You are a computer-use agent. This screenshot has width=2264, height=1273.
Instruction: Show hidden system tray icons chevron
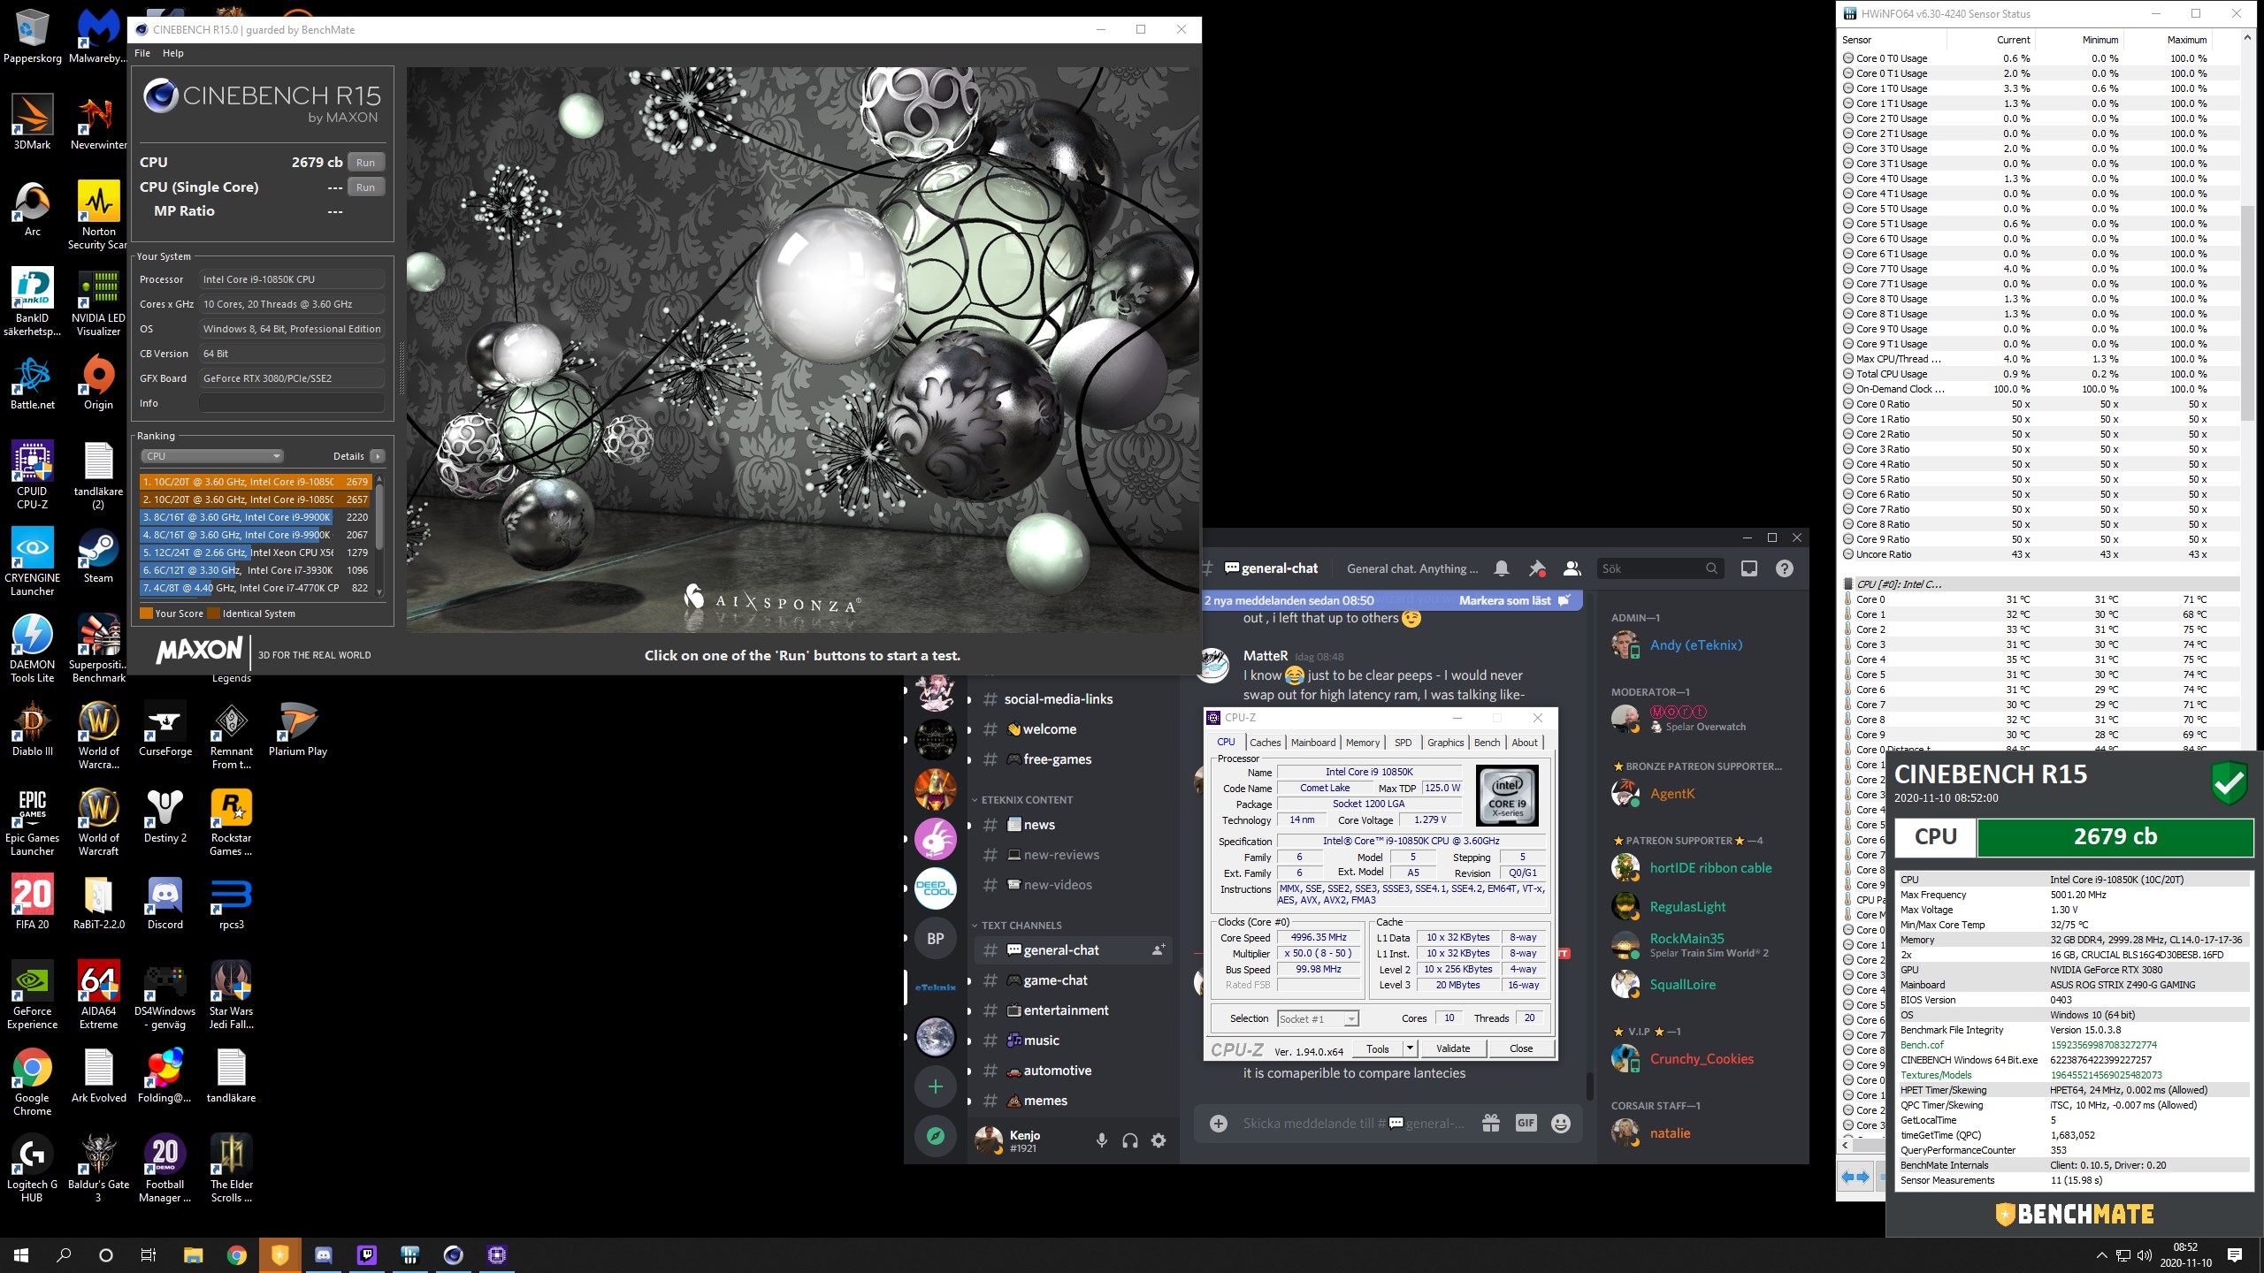[2102, 1255]
